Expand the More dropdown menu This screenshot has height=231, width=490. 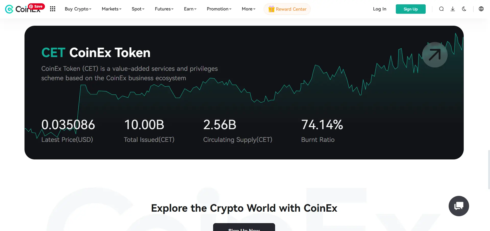[x=248, y=9]
